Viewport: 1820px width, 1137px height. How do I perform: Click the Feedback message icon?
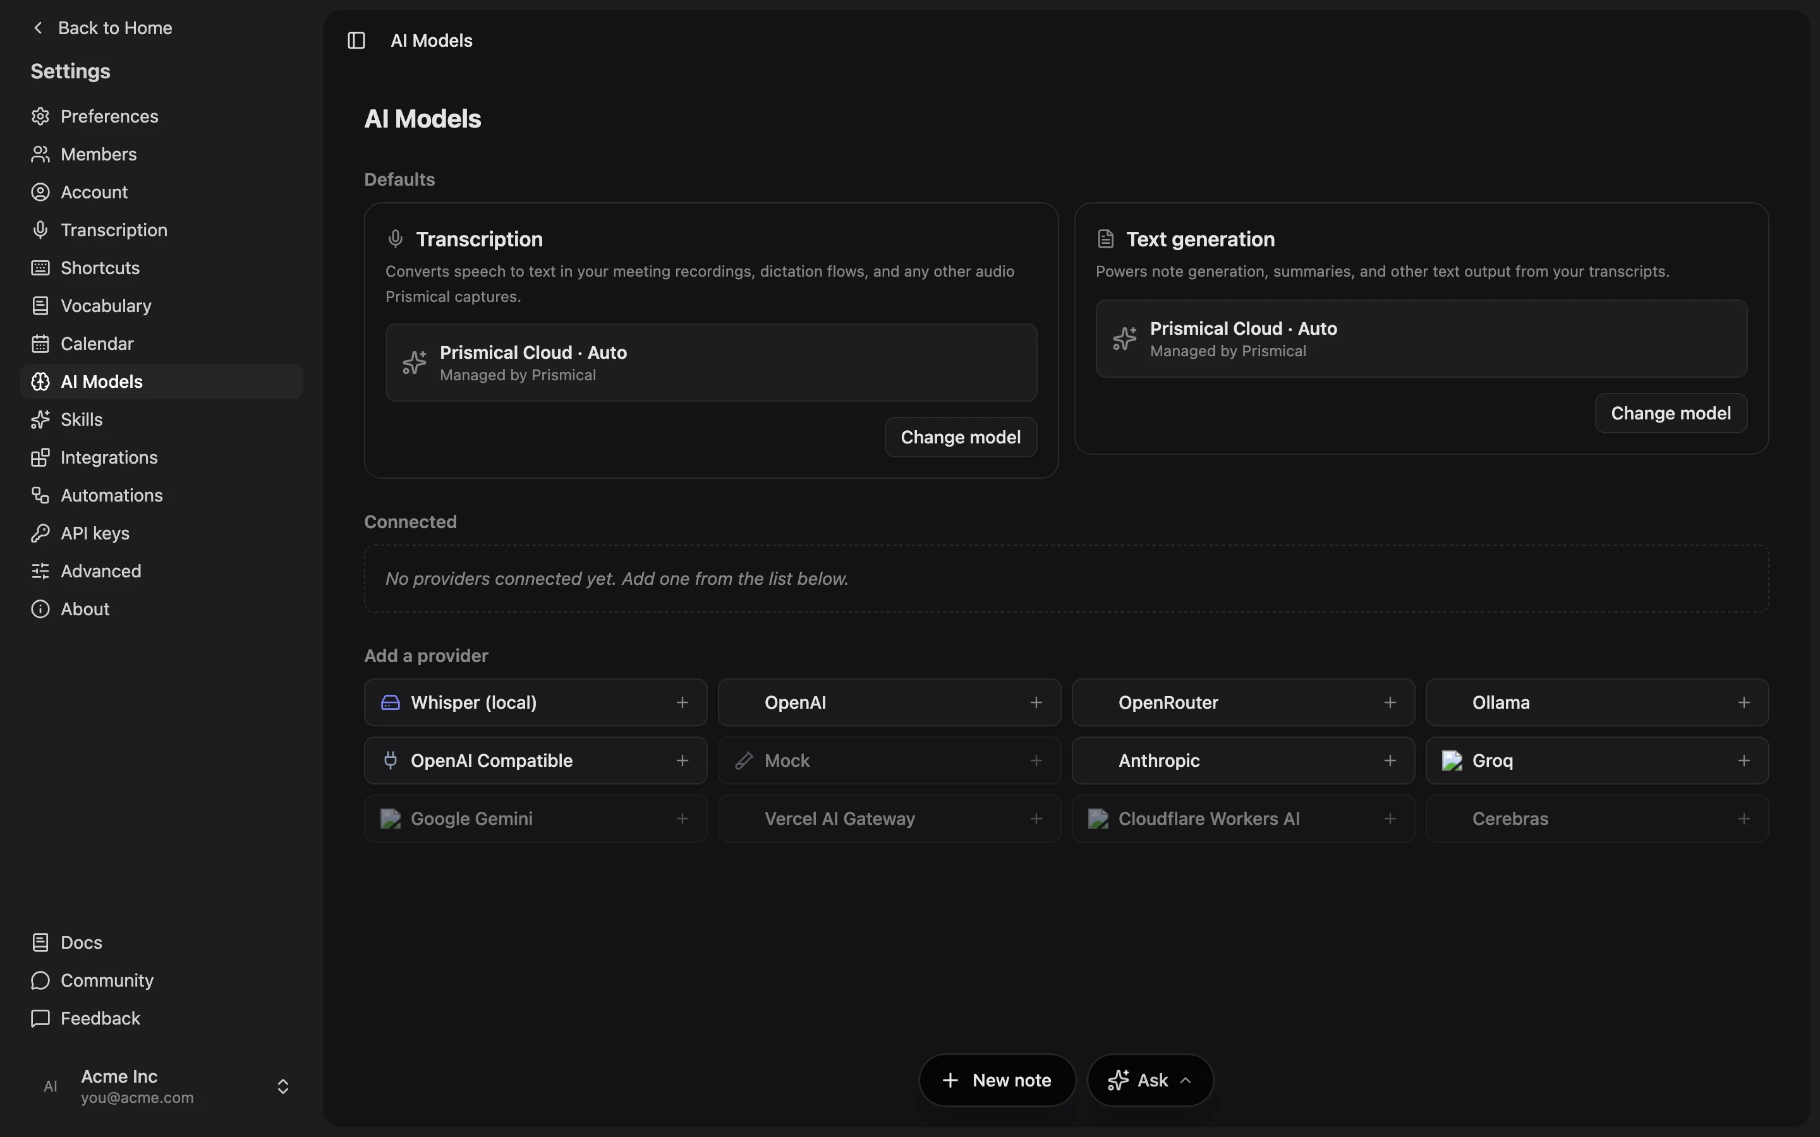[40, 1018]
